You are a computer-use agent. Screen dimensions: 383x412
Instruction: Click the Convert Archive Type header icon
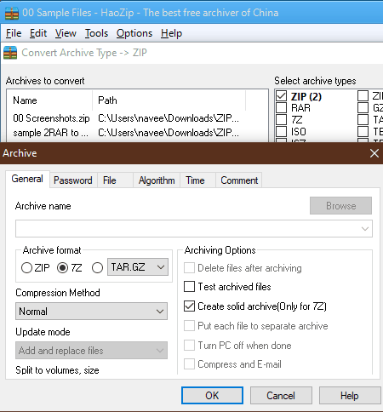[x=10, y=53]
